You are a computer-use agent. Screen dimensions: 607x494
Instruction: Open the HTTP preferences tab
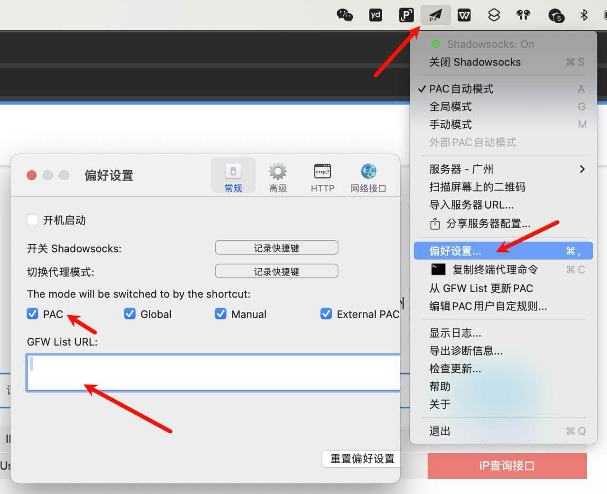coord(322,177)
